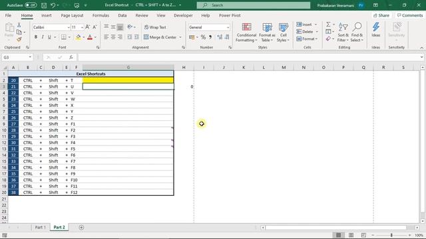
Task: Click the Comments button
Action: click(x=410, y=15)
